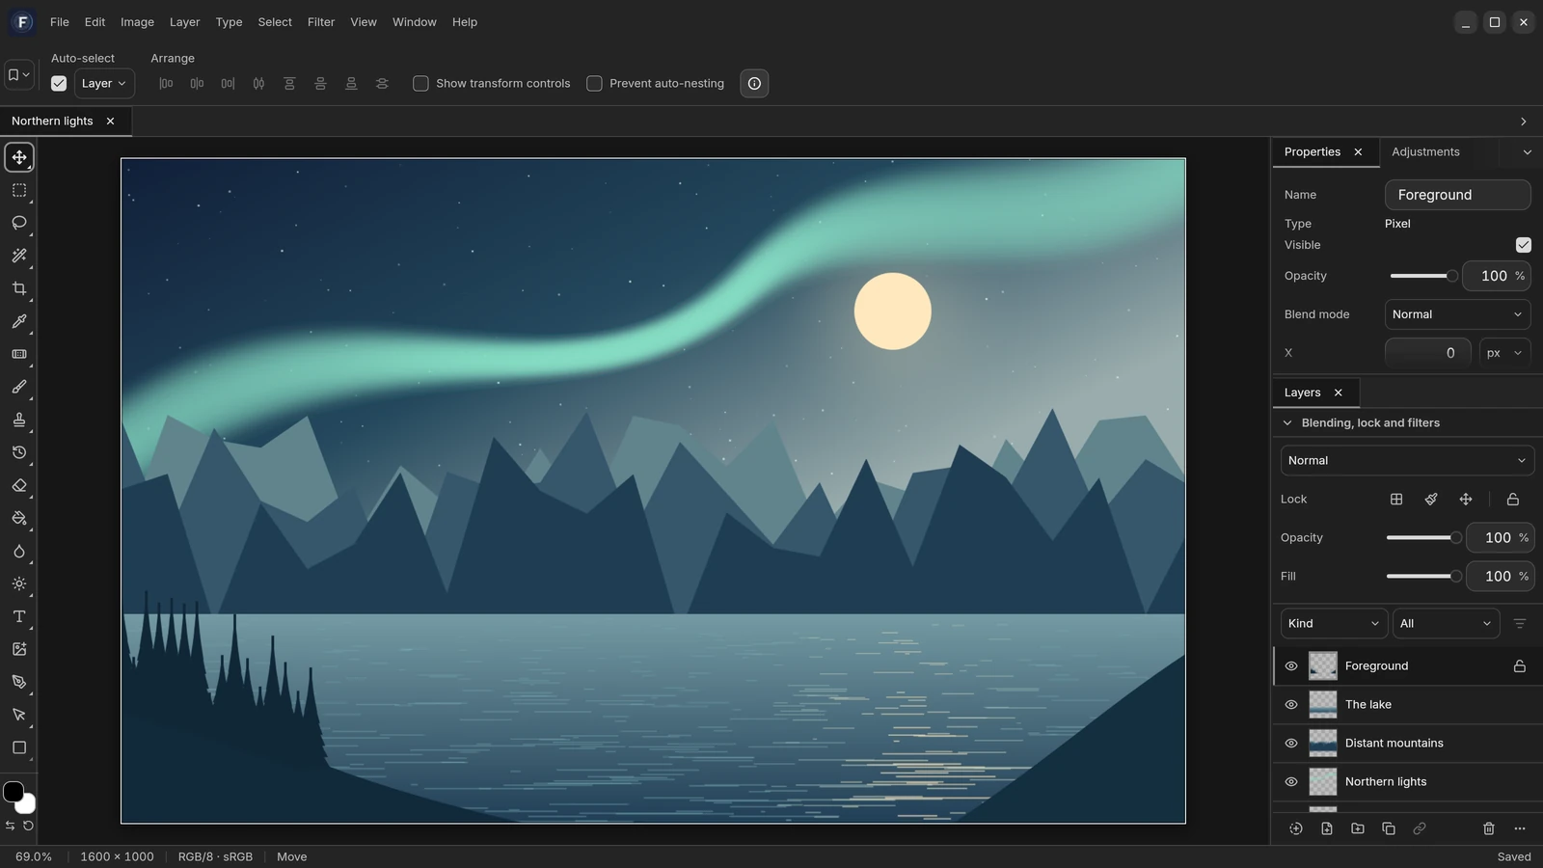Enable Show transform controls
The width and height of the screenshot is (1543, 868).
[x=420, y=83]
